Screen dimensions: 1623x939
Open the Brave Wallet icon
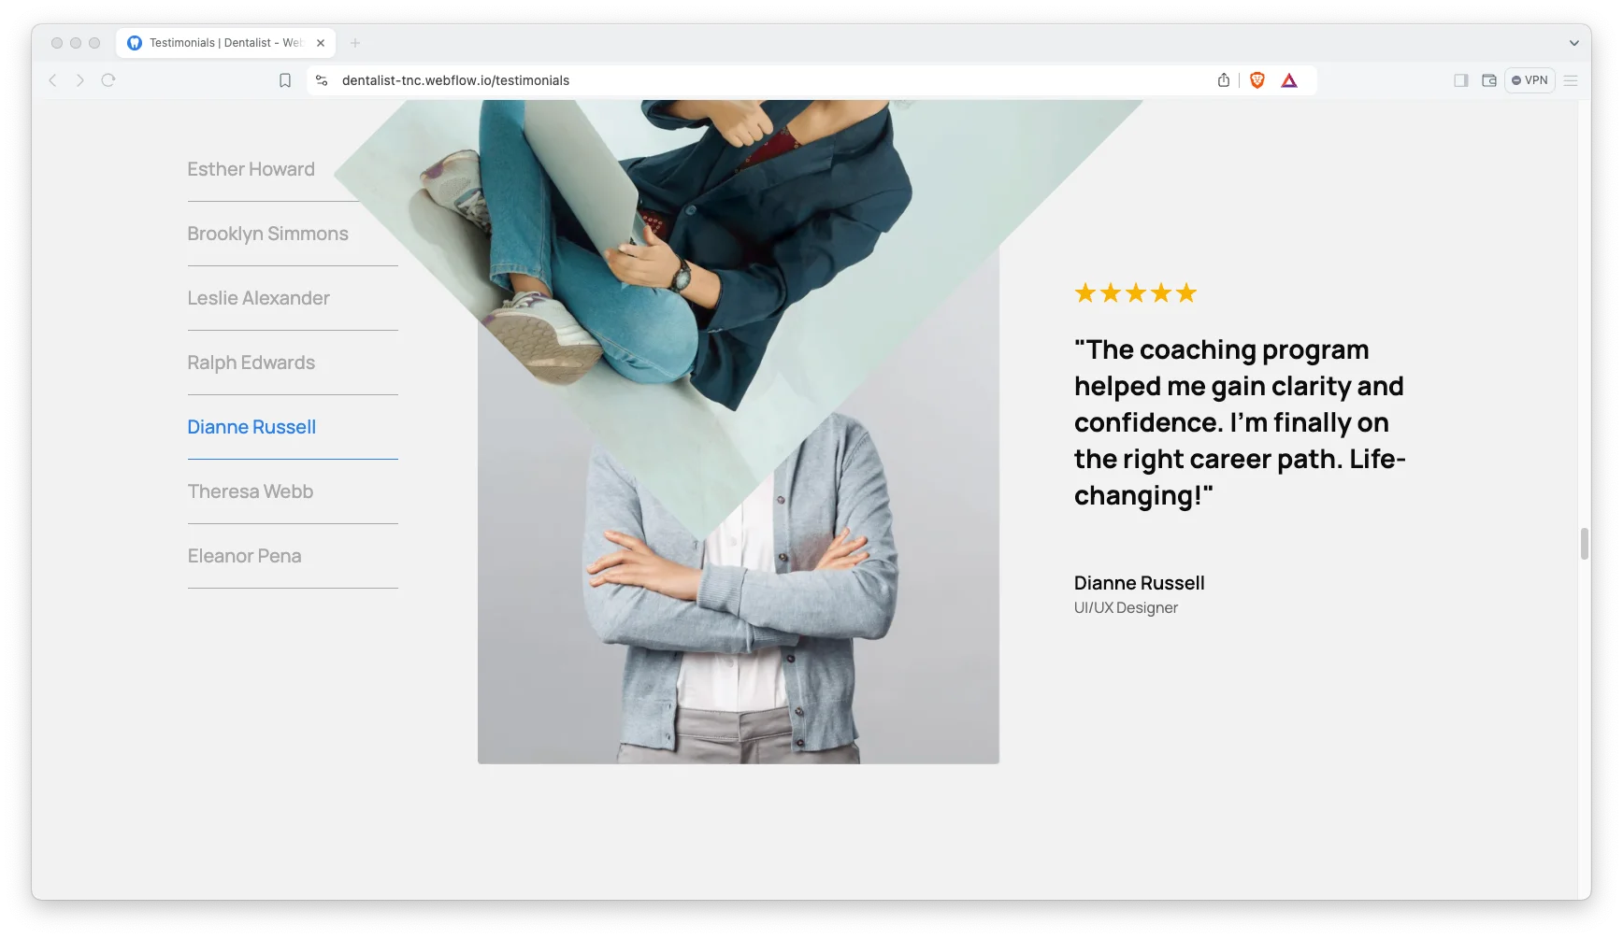[1489, 80]
